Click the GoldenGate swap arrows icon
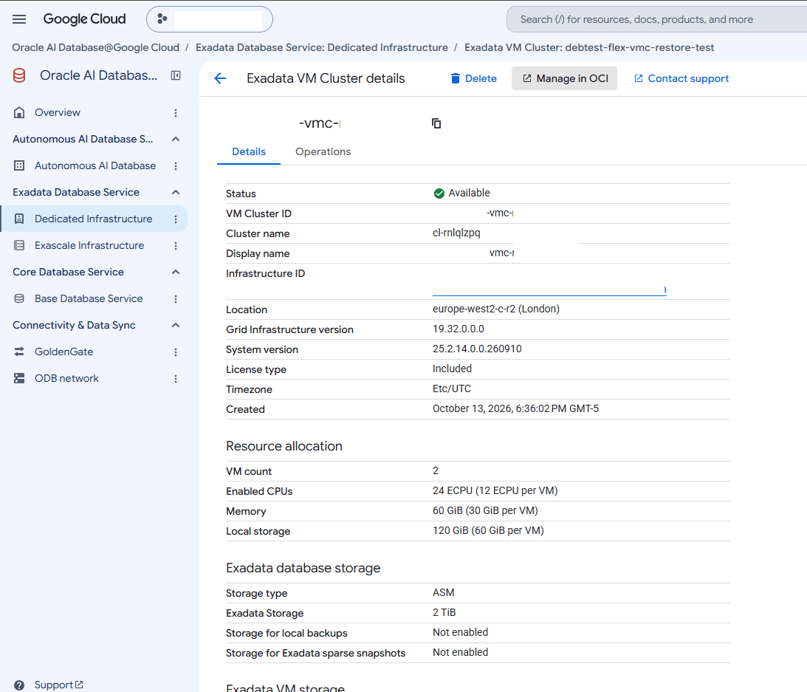Screen dimensions: 807x692 [19, 352]
